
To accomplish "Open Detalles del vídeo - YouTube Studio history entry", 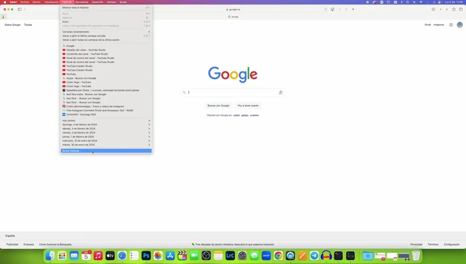I will (106, 50).
